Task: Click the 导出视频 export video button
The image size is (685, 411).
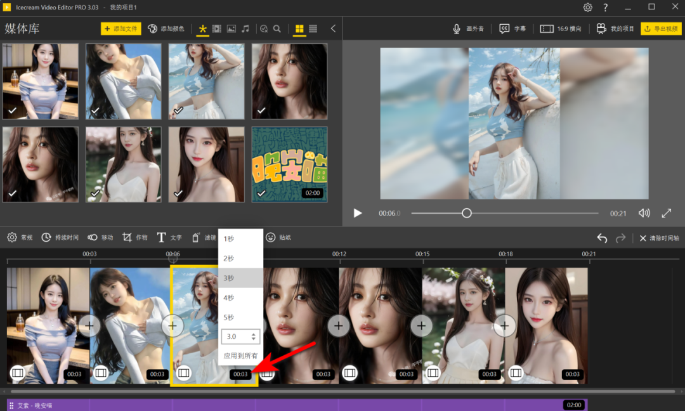Action: tap(662, 29)
